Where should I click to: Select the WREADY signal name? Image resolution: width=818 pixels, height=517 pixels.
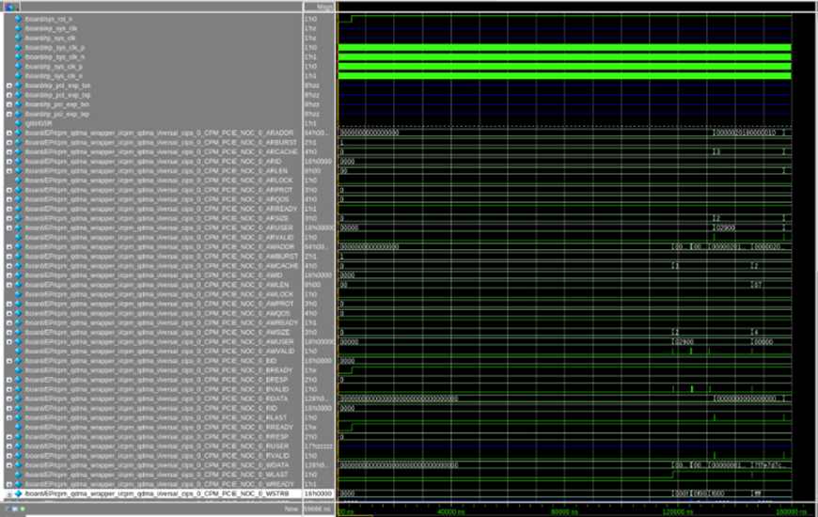point(159,484)
